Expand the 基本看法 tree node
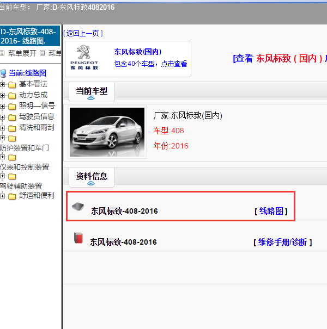327x329 pixels. (2, 84)
